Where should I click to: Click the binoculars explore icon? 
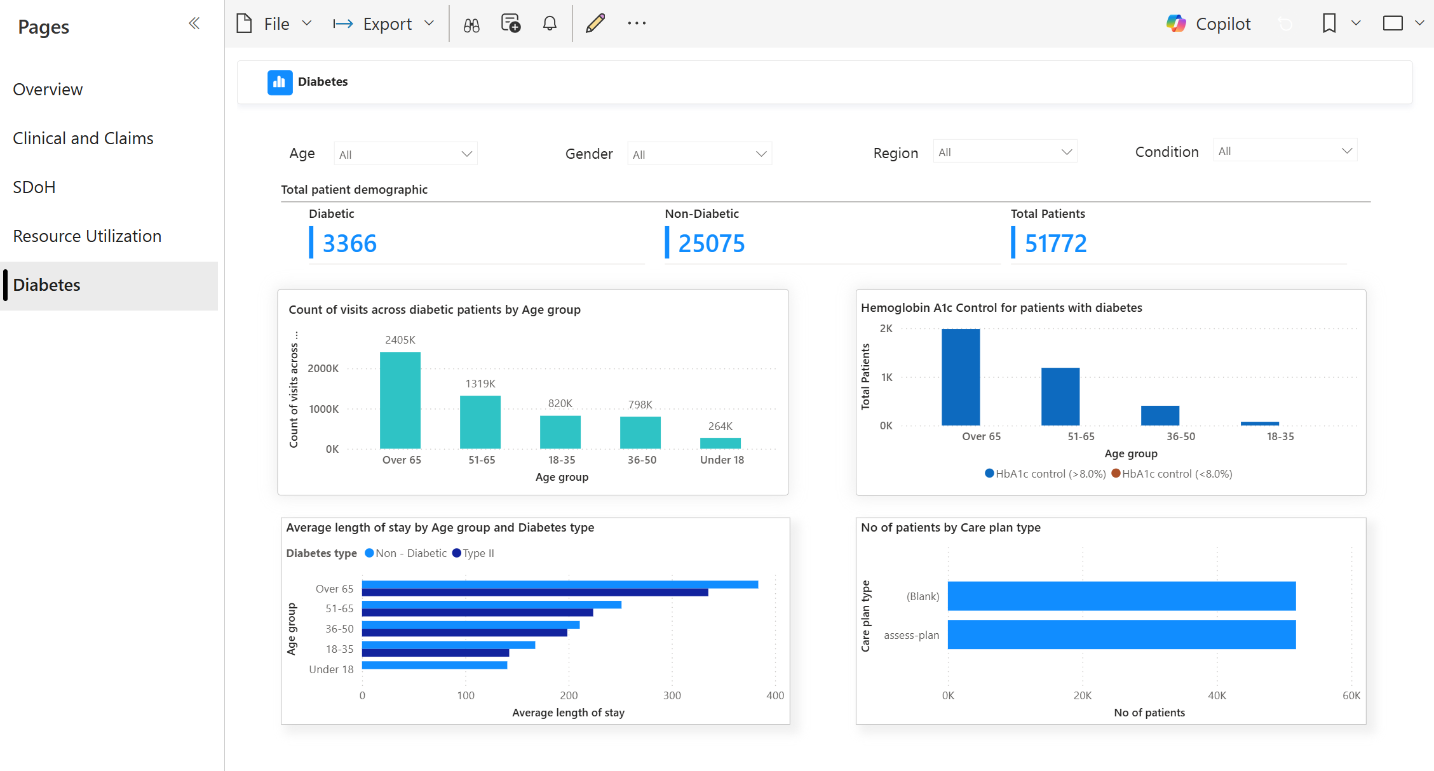[x=471, y=25]
